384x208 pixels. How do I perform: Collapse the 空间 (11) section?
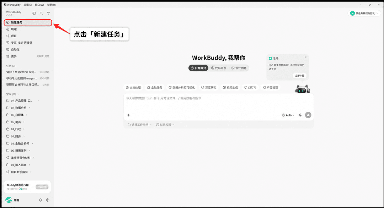pos(12,94)
